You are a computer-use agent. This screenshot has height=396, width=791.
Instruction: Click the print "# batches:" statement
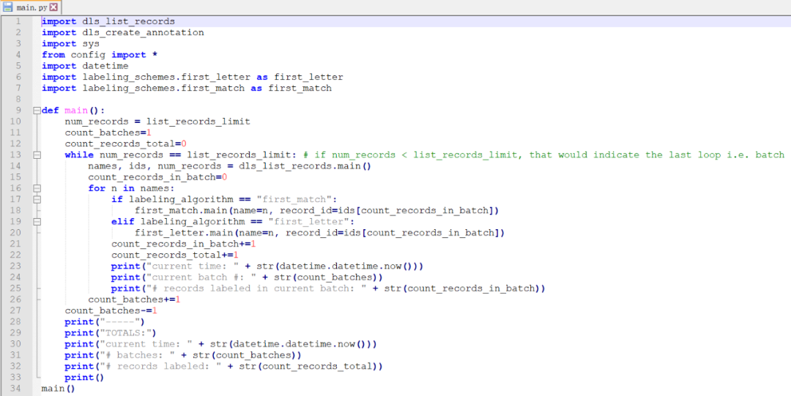[183, 355]
